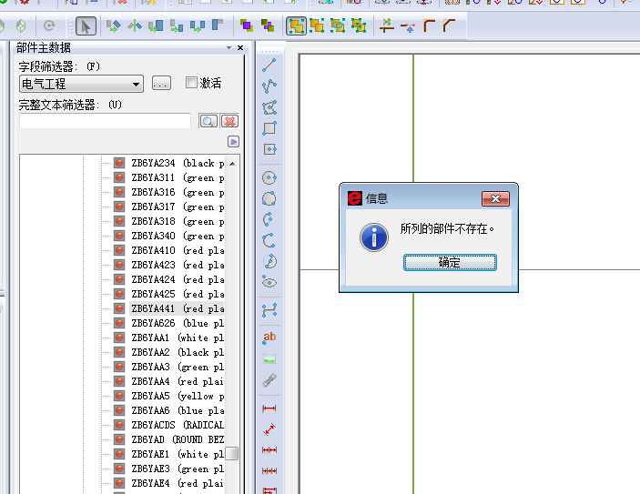Screen dimensions: 640x494
Task: Select part ZB6YA317 in tree
Action: tap(178, 207)
